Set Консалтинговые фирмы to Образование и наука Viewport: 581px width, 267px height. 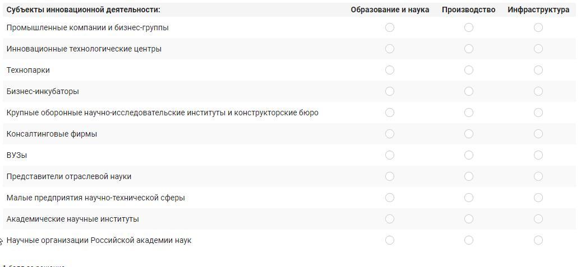pyautogui.click(x=390, y=134)
